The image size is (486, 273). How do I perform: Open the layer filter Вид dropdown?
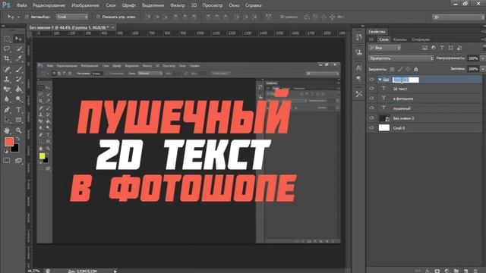click(385, 48)
